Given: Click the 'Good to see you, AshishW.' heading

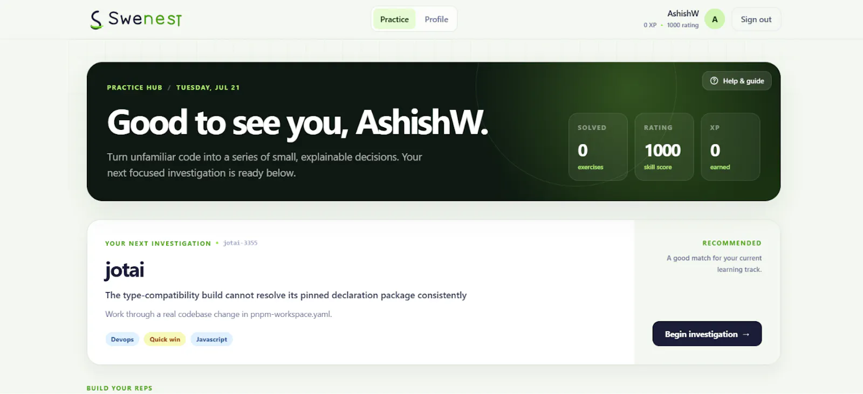Looking at the screenshot, I should pos(298,123).
